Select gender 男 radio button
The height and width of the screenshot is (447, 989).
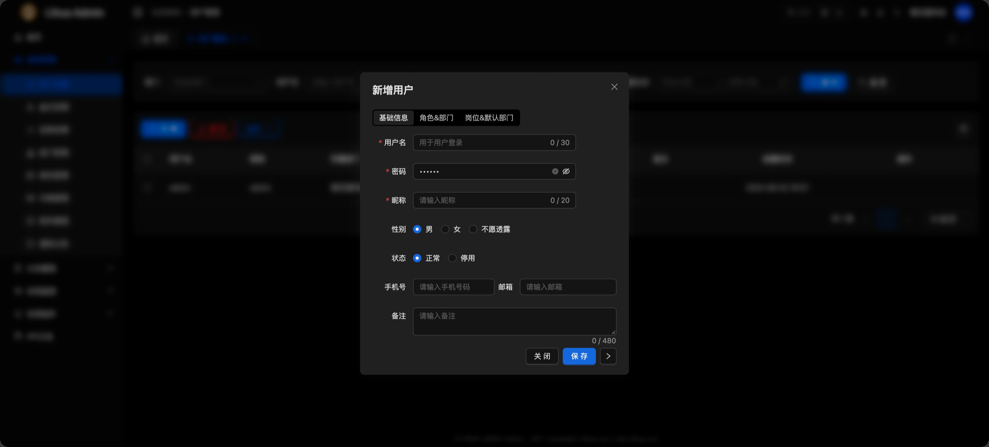[x=417, y=229]
